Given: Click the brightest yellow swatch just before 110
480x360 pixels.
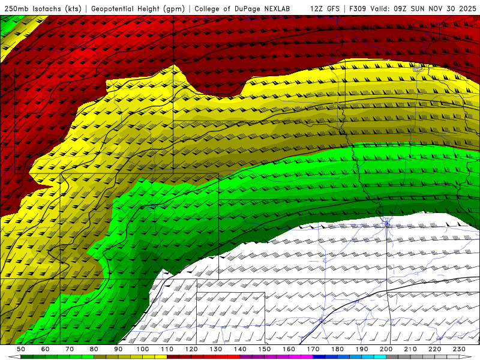Looking at the screenshot, I should click(x=161, y=357).
